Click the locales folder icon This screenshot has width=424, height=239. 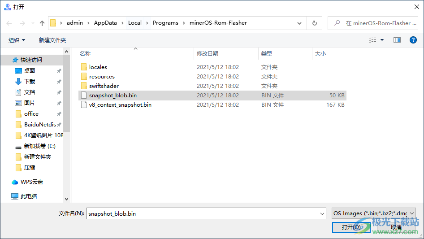click(x=84, y=67)
